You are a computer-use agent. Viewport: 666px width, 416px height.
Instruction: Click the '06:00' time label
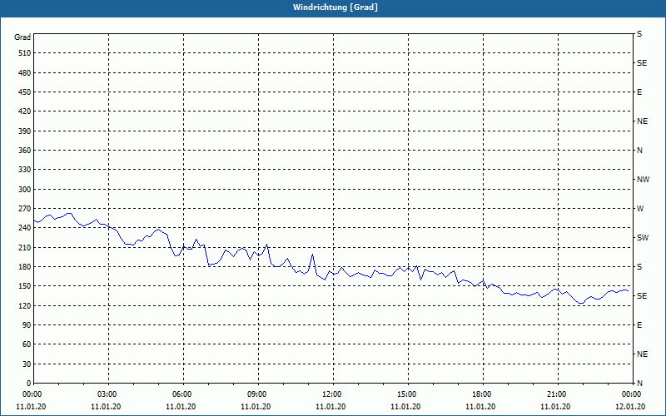pos(181,394)
